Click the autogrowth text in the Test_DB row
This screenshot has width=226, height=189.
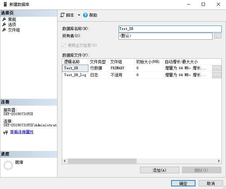pyautogui.click(x=185, y=68)
